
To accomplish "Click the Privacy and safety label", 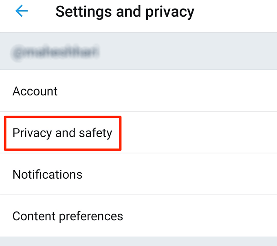I will tap(62, 133).
